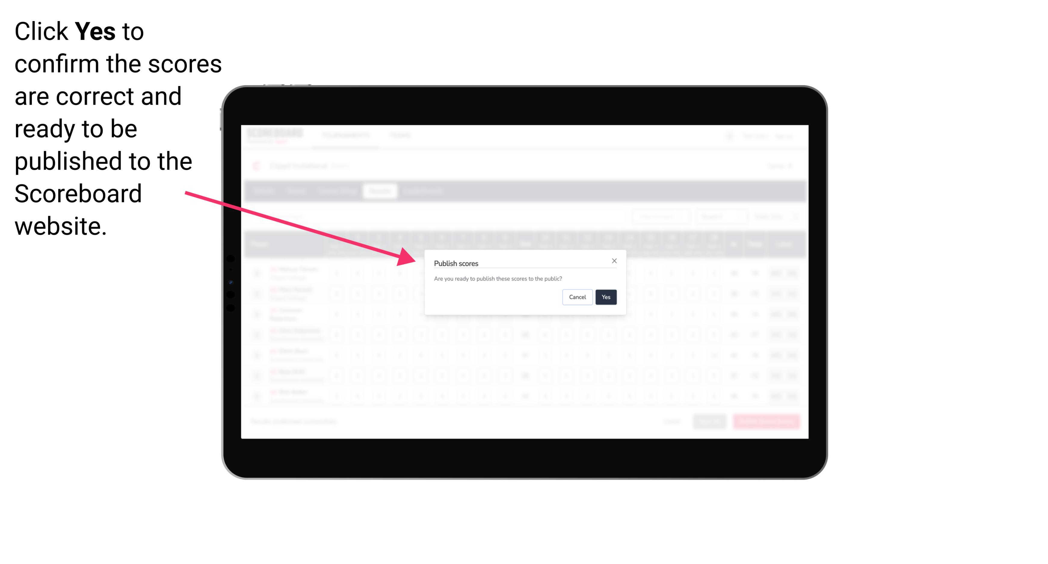Screen dimensions: 1048x564
Task: Click the Publish Scores icon button
Action: [x=605, y=296]
